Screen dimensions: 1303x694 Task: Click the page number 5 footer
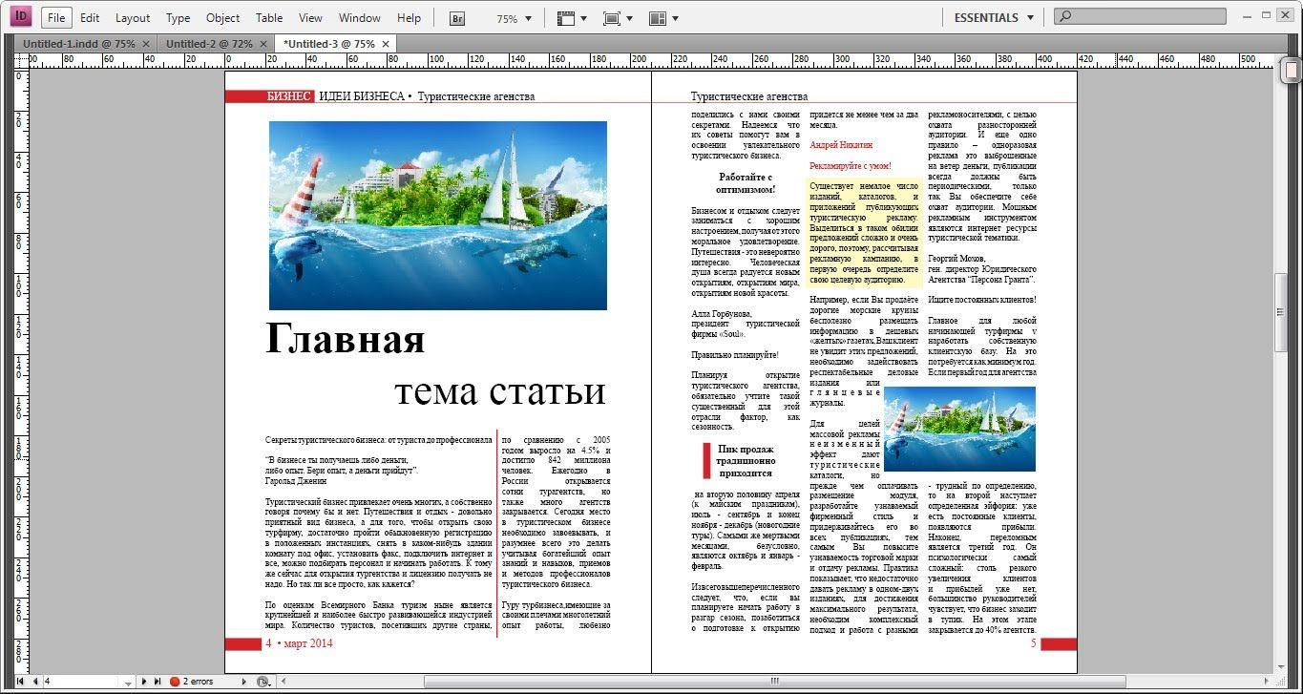(x=1033, y=643)
